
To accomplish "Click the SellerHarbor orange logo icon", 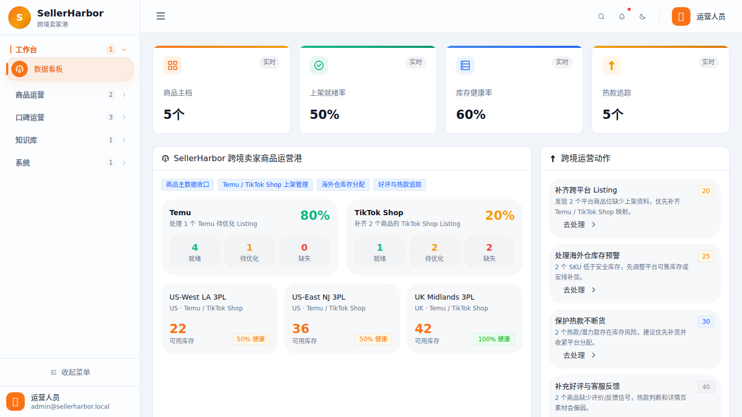I will [x=20, y=18].
